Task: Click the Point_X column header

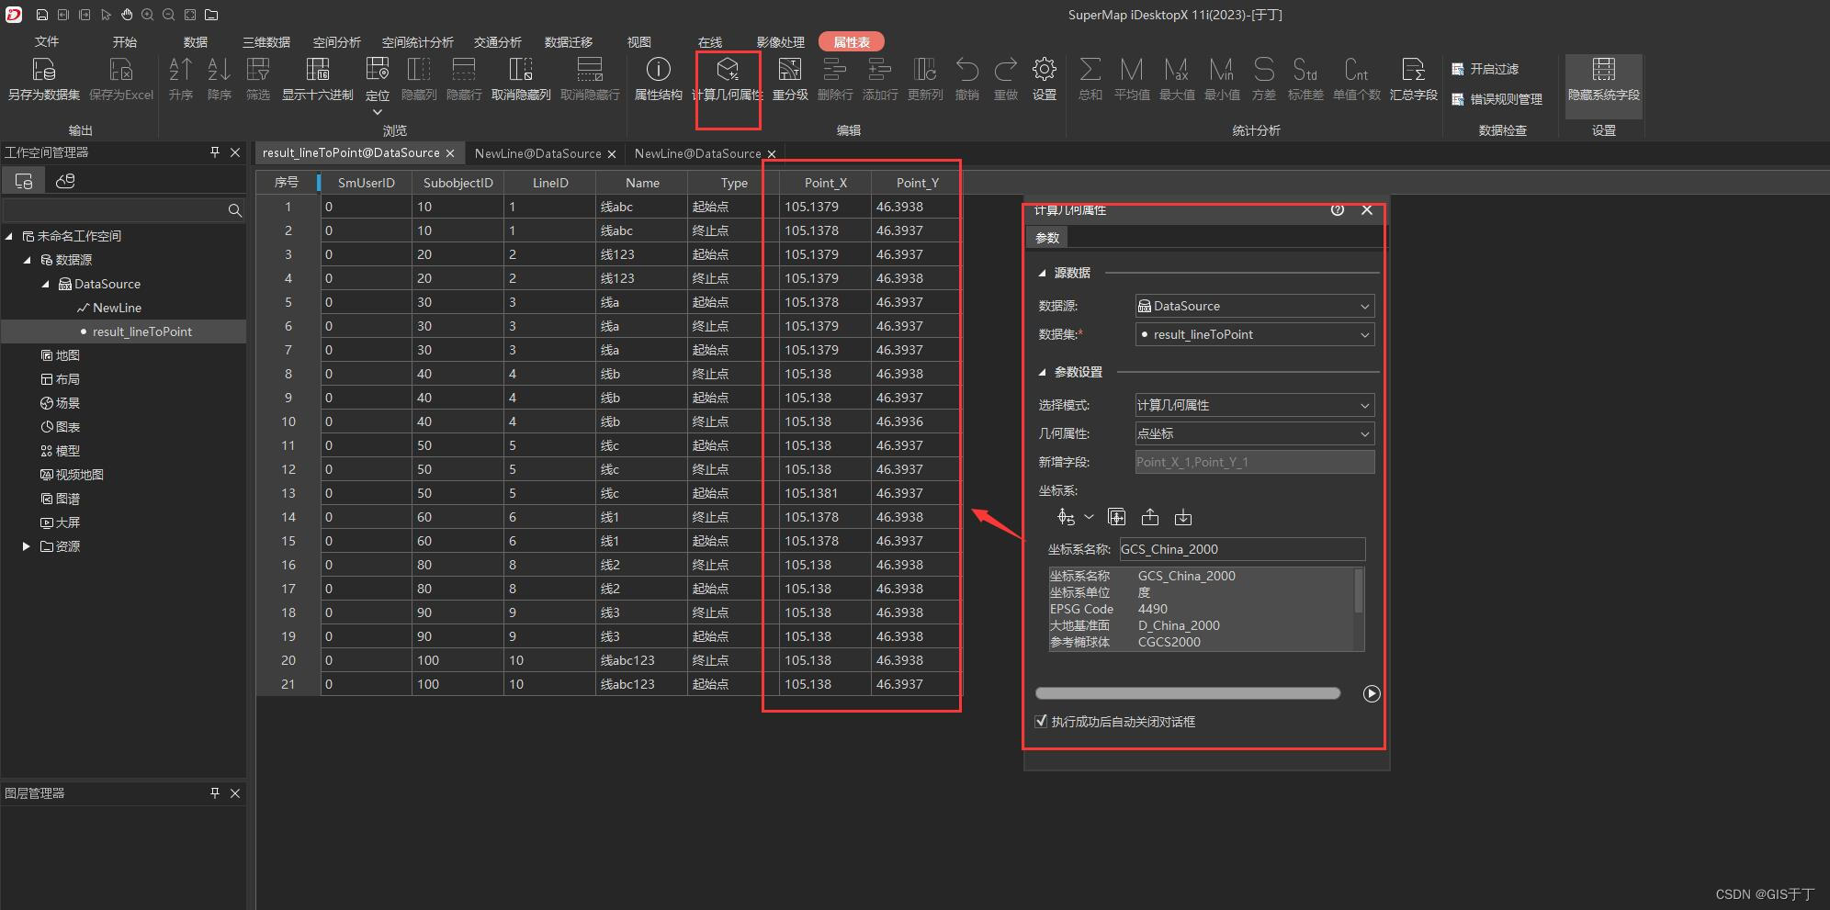Action: [x=825, y=183]
